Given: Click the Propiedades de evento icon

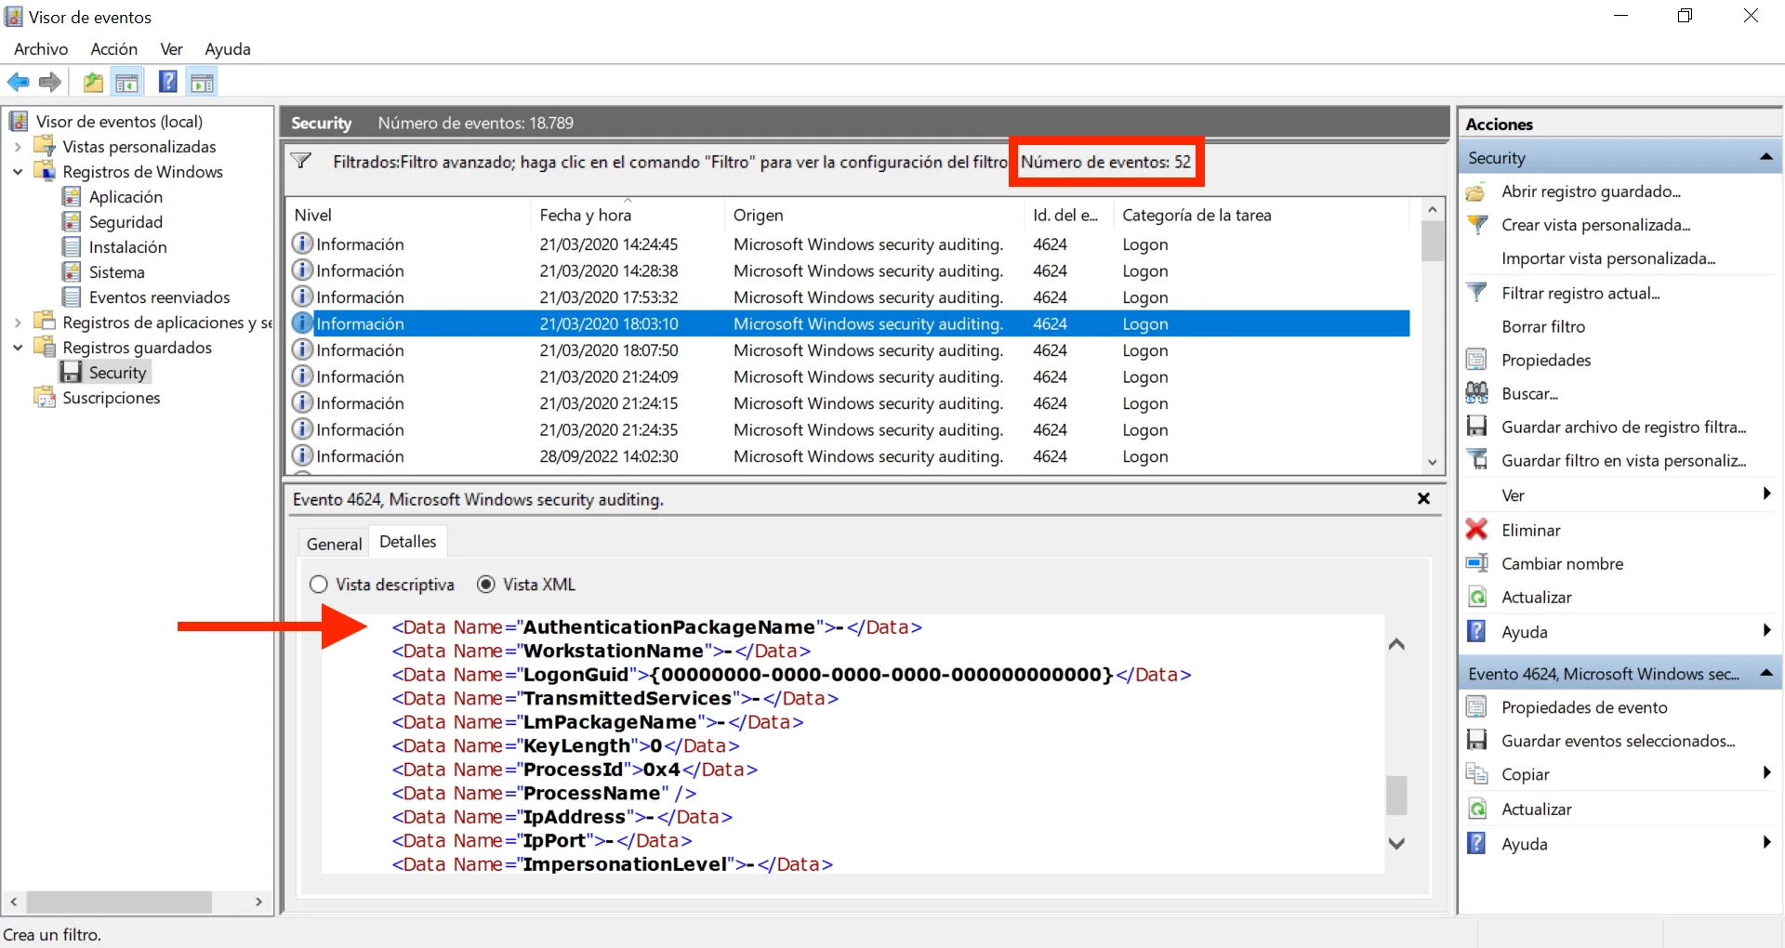Looking at the screenshot, I should (1476, 707).
